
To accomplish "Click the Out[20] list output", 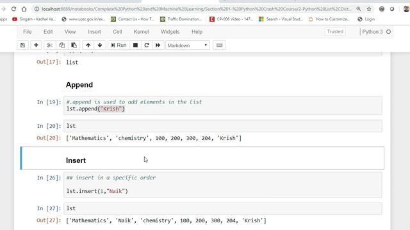I will coord(154,138).
